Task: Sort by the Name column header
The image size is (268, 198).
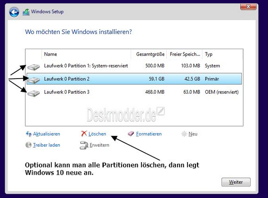Action: pos(86,54)
